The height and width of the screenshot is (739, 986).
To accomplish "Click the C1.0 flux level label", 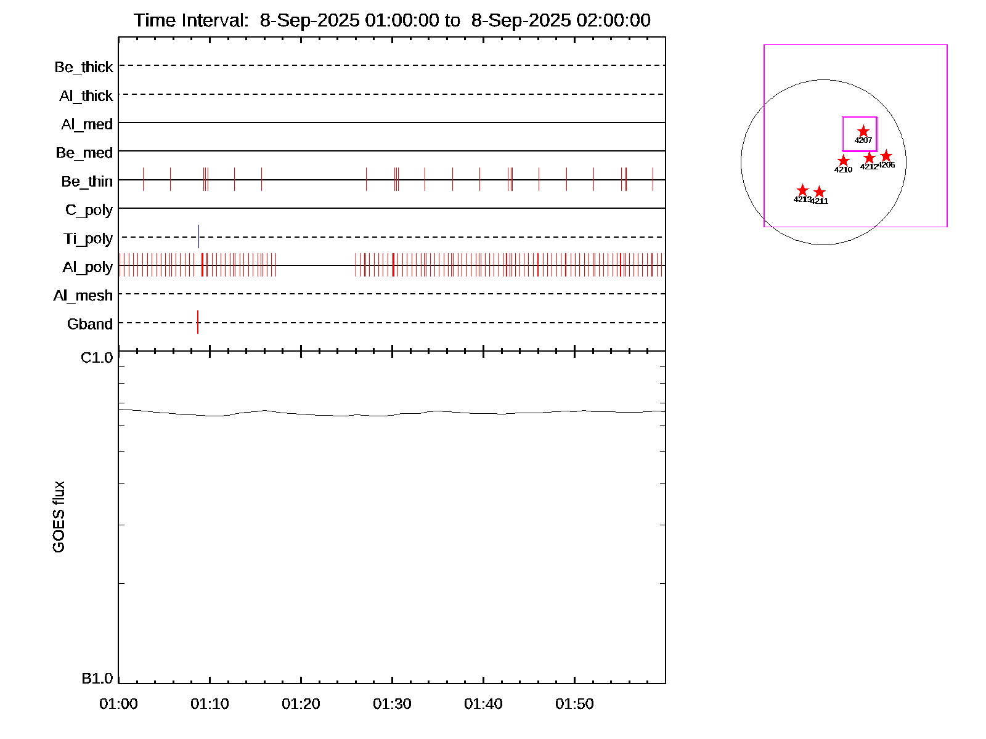I will coord(97,358).
